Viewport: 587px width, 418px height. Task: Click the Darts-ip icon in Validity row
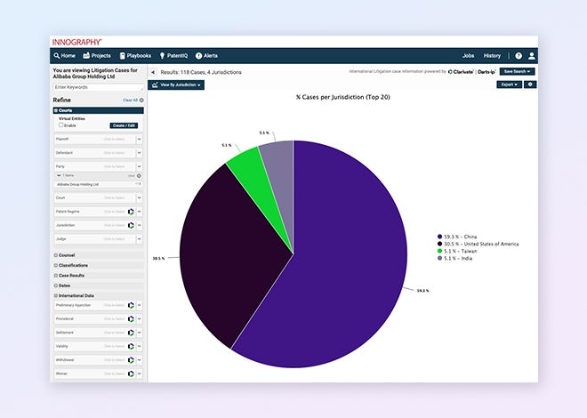click(130, 346)
